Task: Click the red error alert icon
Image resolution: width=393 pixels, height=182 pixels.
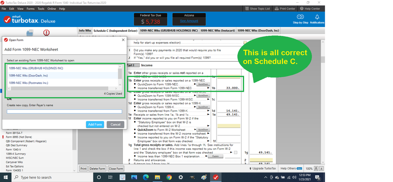Action: [x=46, y=33]
